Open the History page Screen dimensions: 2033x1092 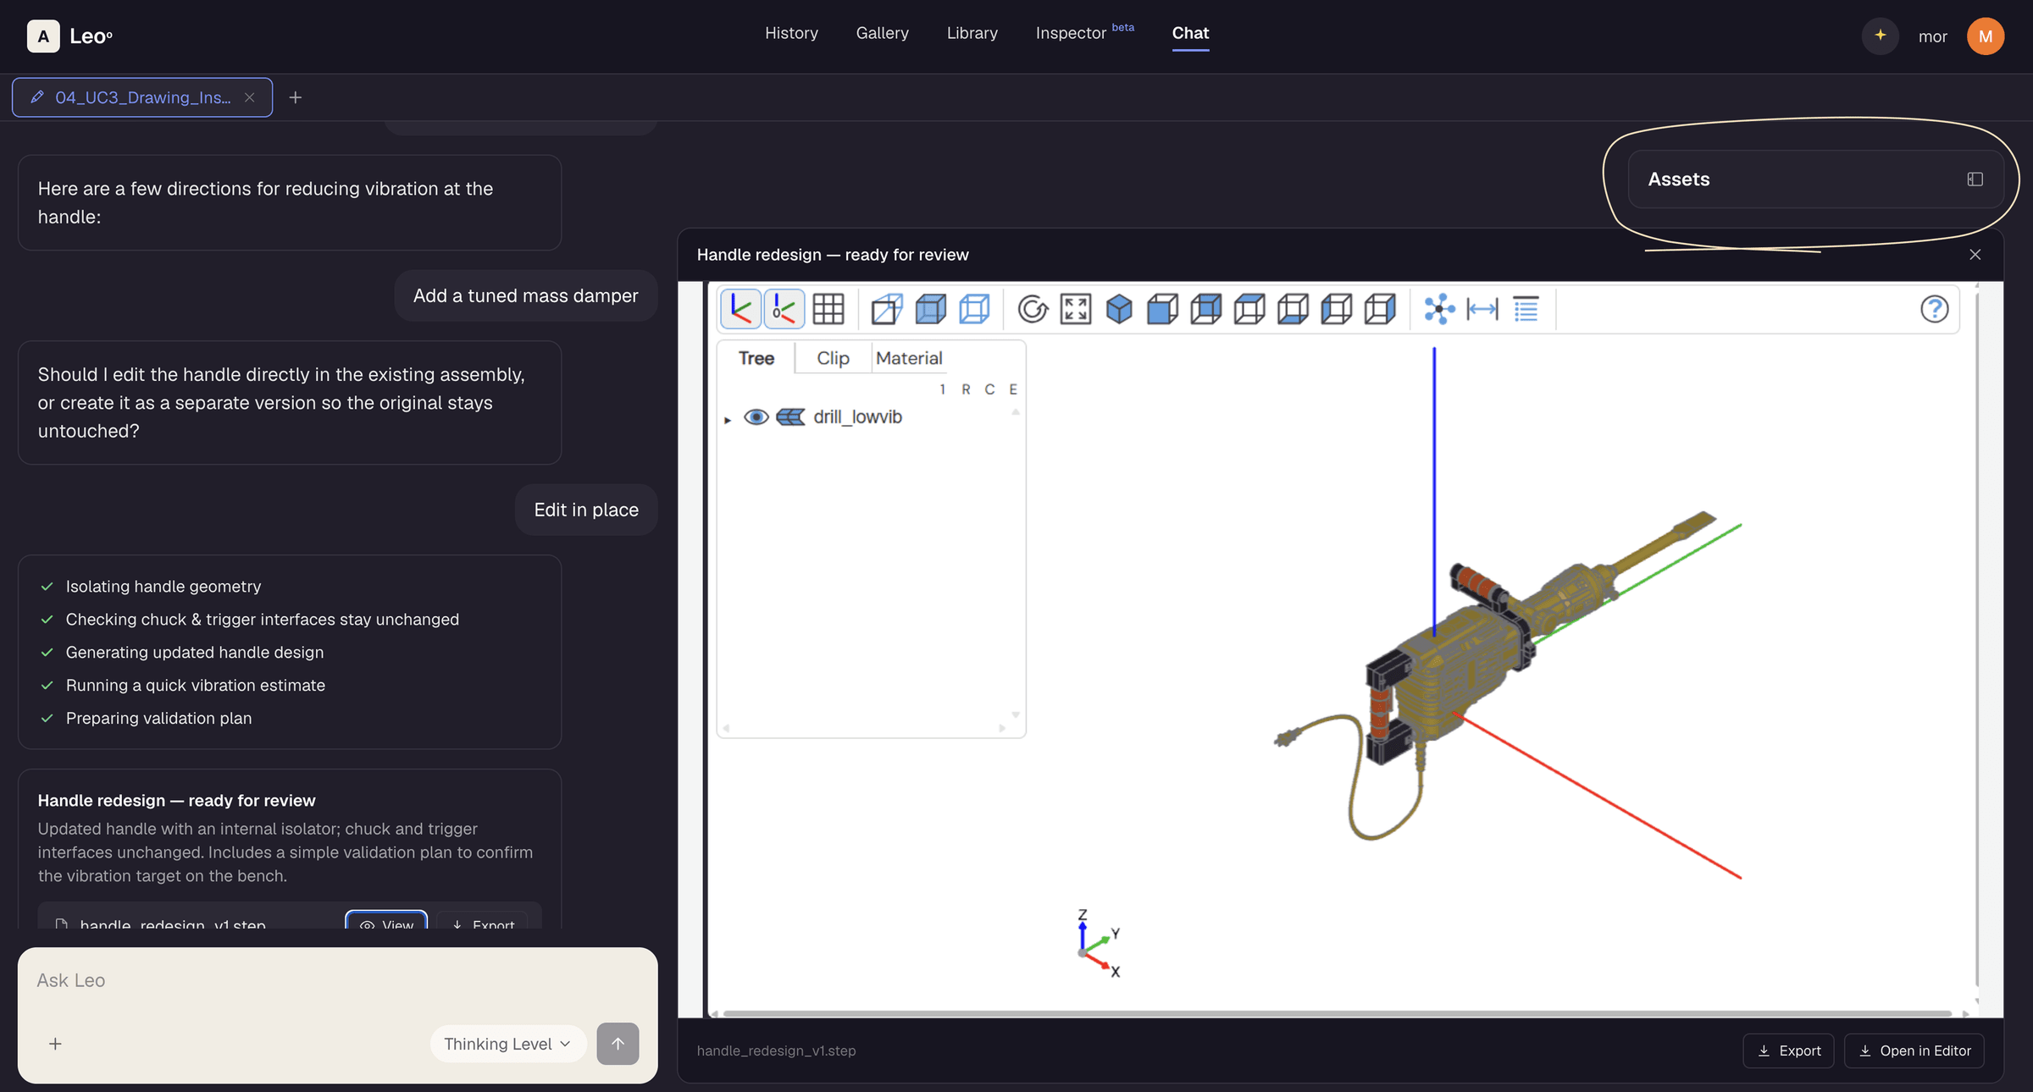[x=791, y=33]
